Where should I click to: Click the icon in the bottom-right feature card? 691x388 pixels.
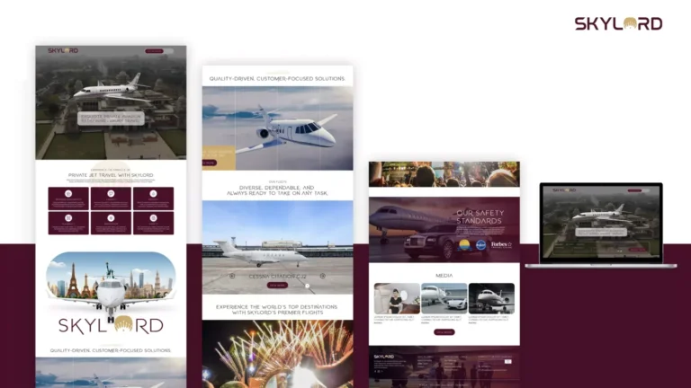coord(153,217)
